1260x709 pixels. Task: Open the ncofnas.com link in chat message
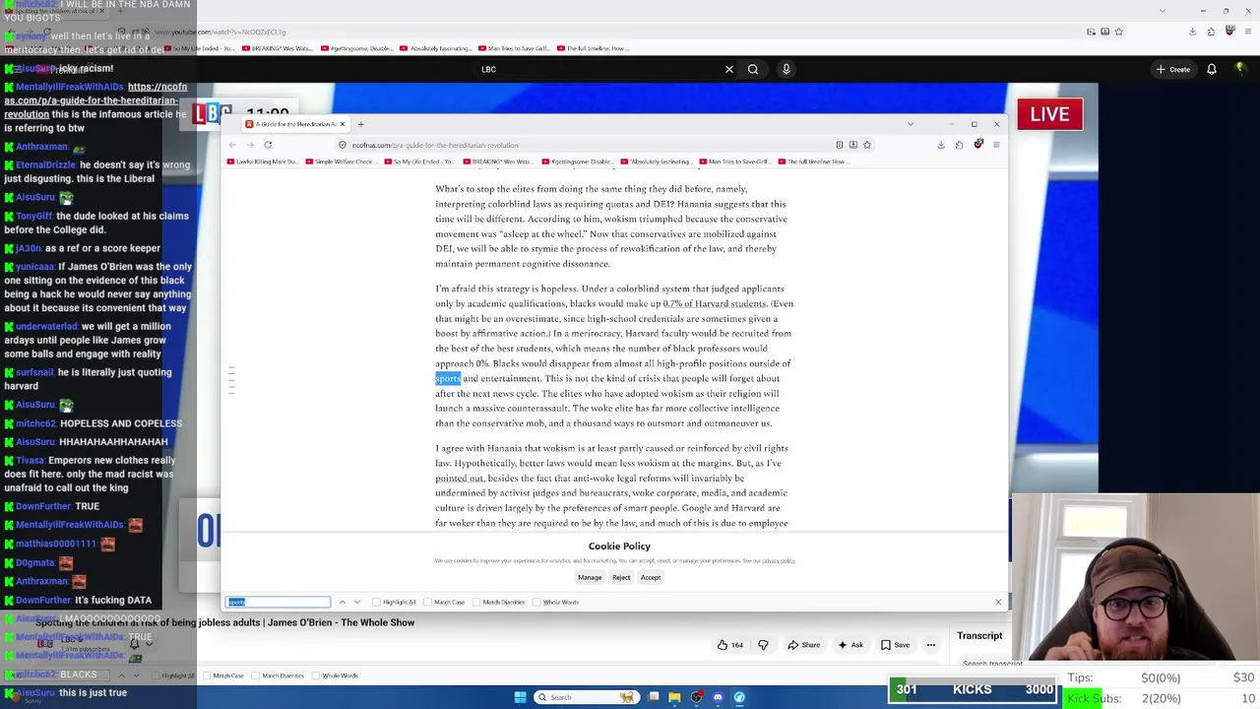[x=95, y=100]
